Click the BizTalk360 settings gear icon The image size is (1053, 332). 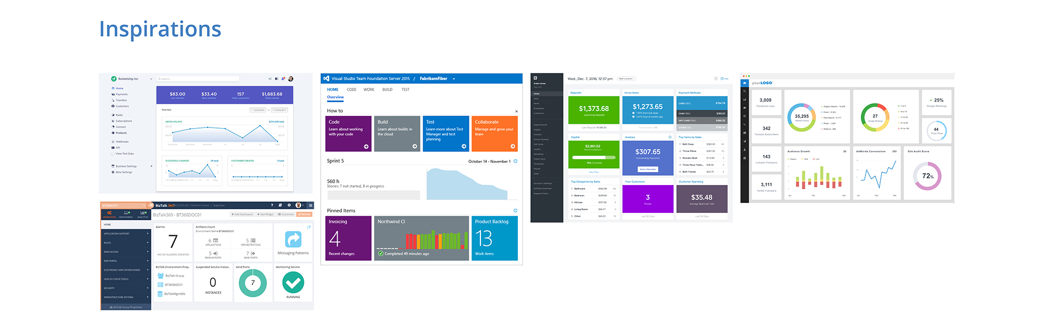(x=288, y=206)
